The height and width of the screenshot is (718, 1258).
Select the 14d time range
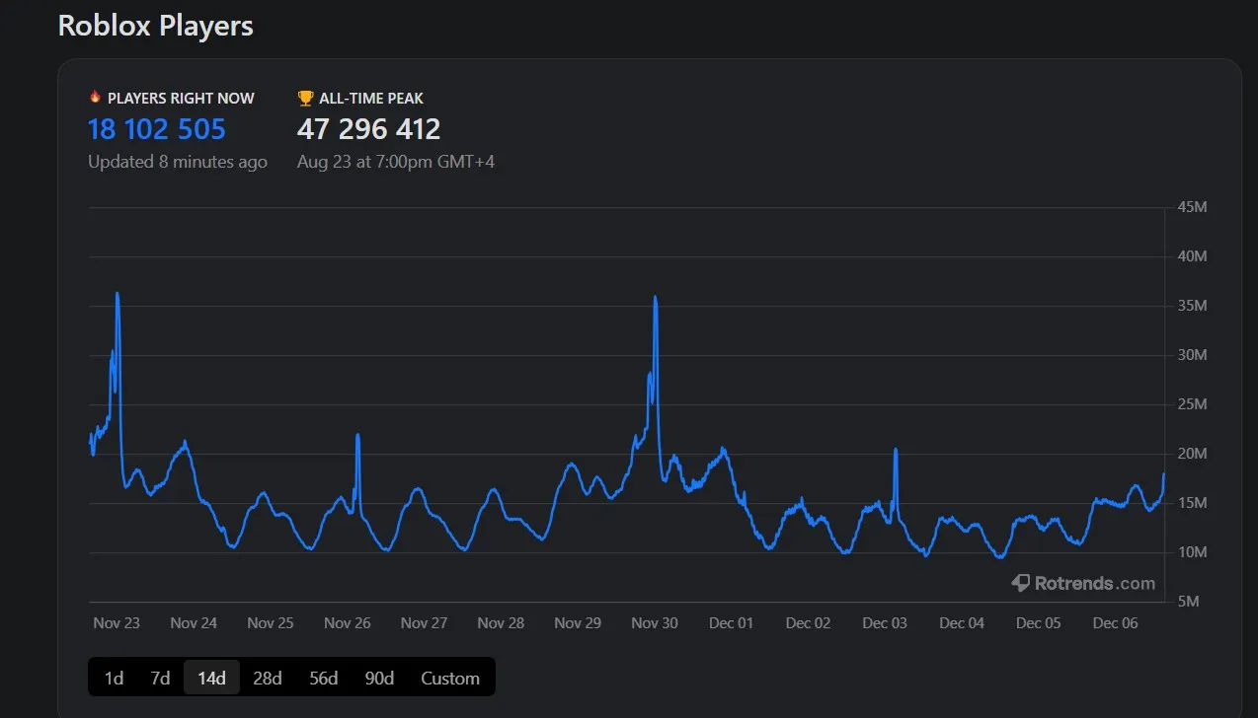click(x=211, y=678)
